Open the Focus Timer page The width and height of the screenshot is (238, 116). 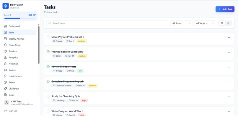(x=19, y=45)
